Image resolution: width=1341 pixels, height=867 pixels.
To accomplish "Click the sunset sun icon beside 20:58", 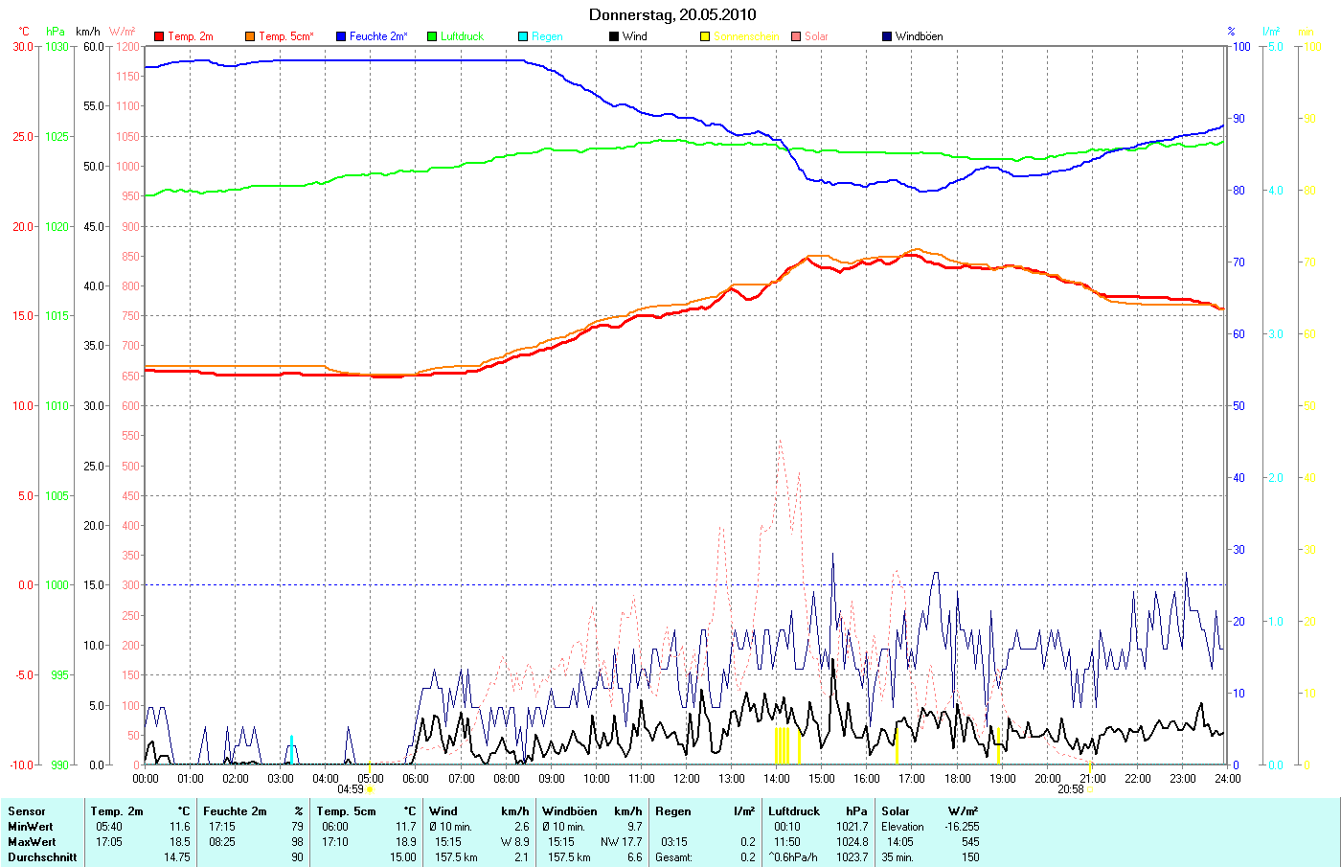I will pyautogui.click(x=1091, y=789).
